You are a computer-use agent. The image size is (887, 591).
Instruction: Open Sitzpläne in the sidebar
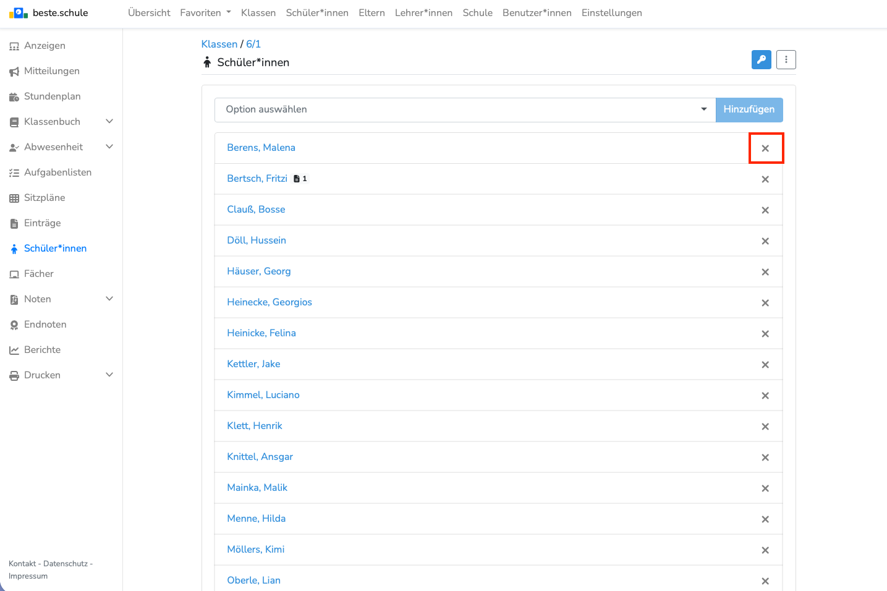tap(45, 198)
